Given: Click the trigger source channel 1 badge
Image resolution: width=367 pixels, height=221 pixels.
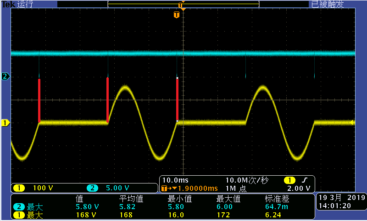Looking at the screenshot, I should 289,180.
